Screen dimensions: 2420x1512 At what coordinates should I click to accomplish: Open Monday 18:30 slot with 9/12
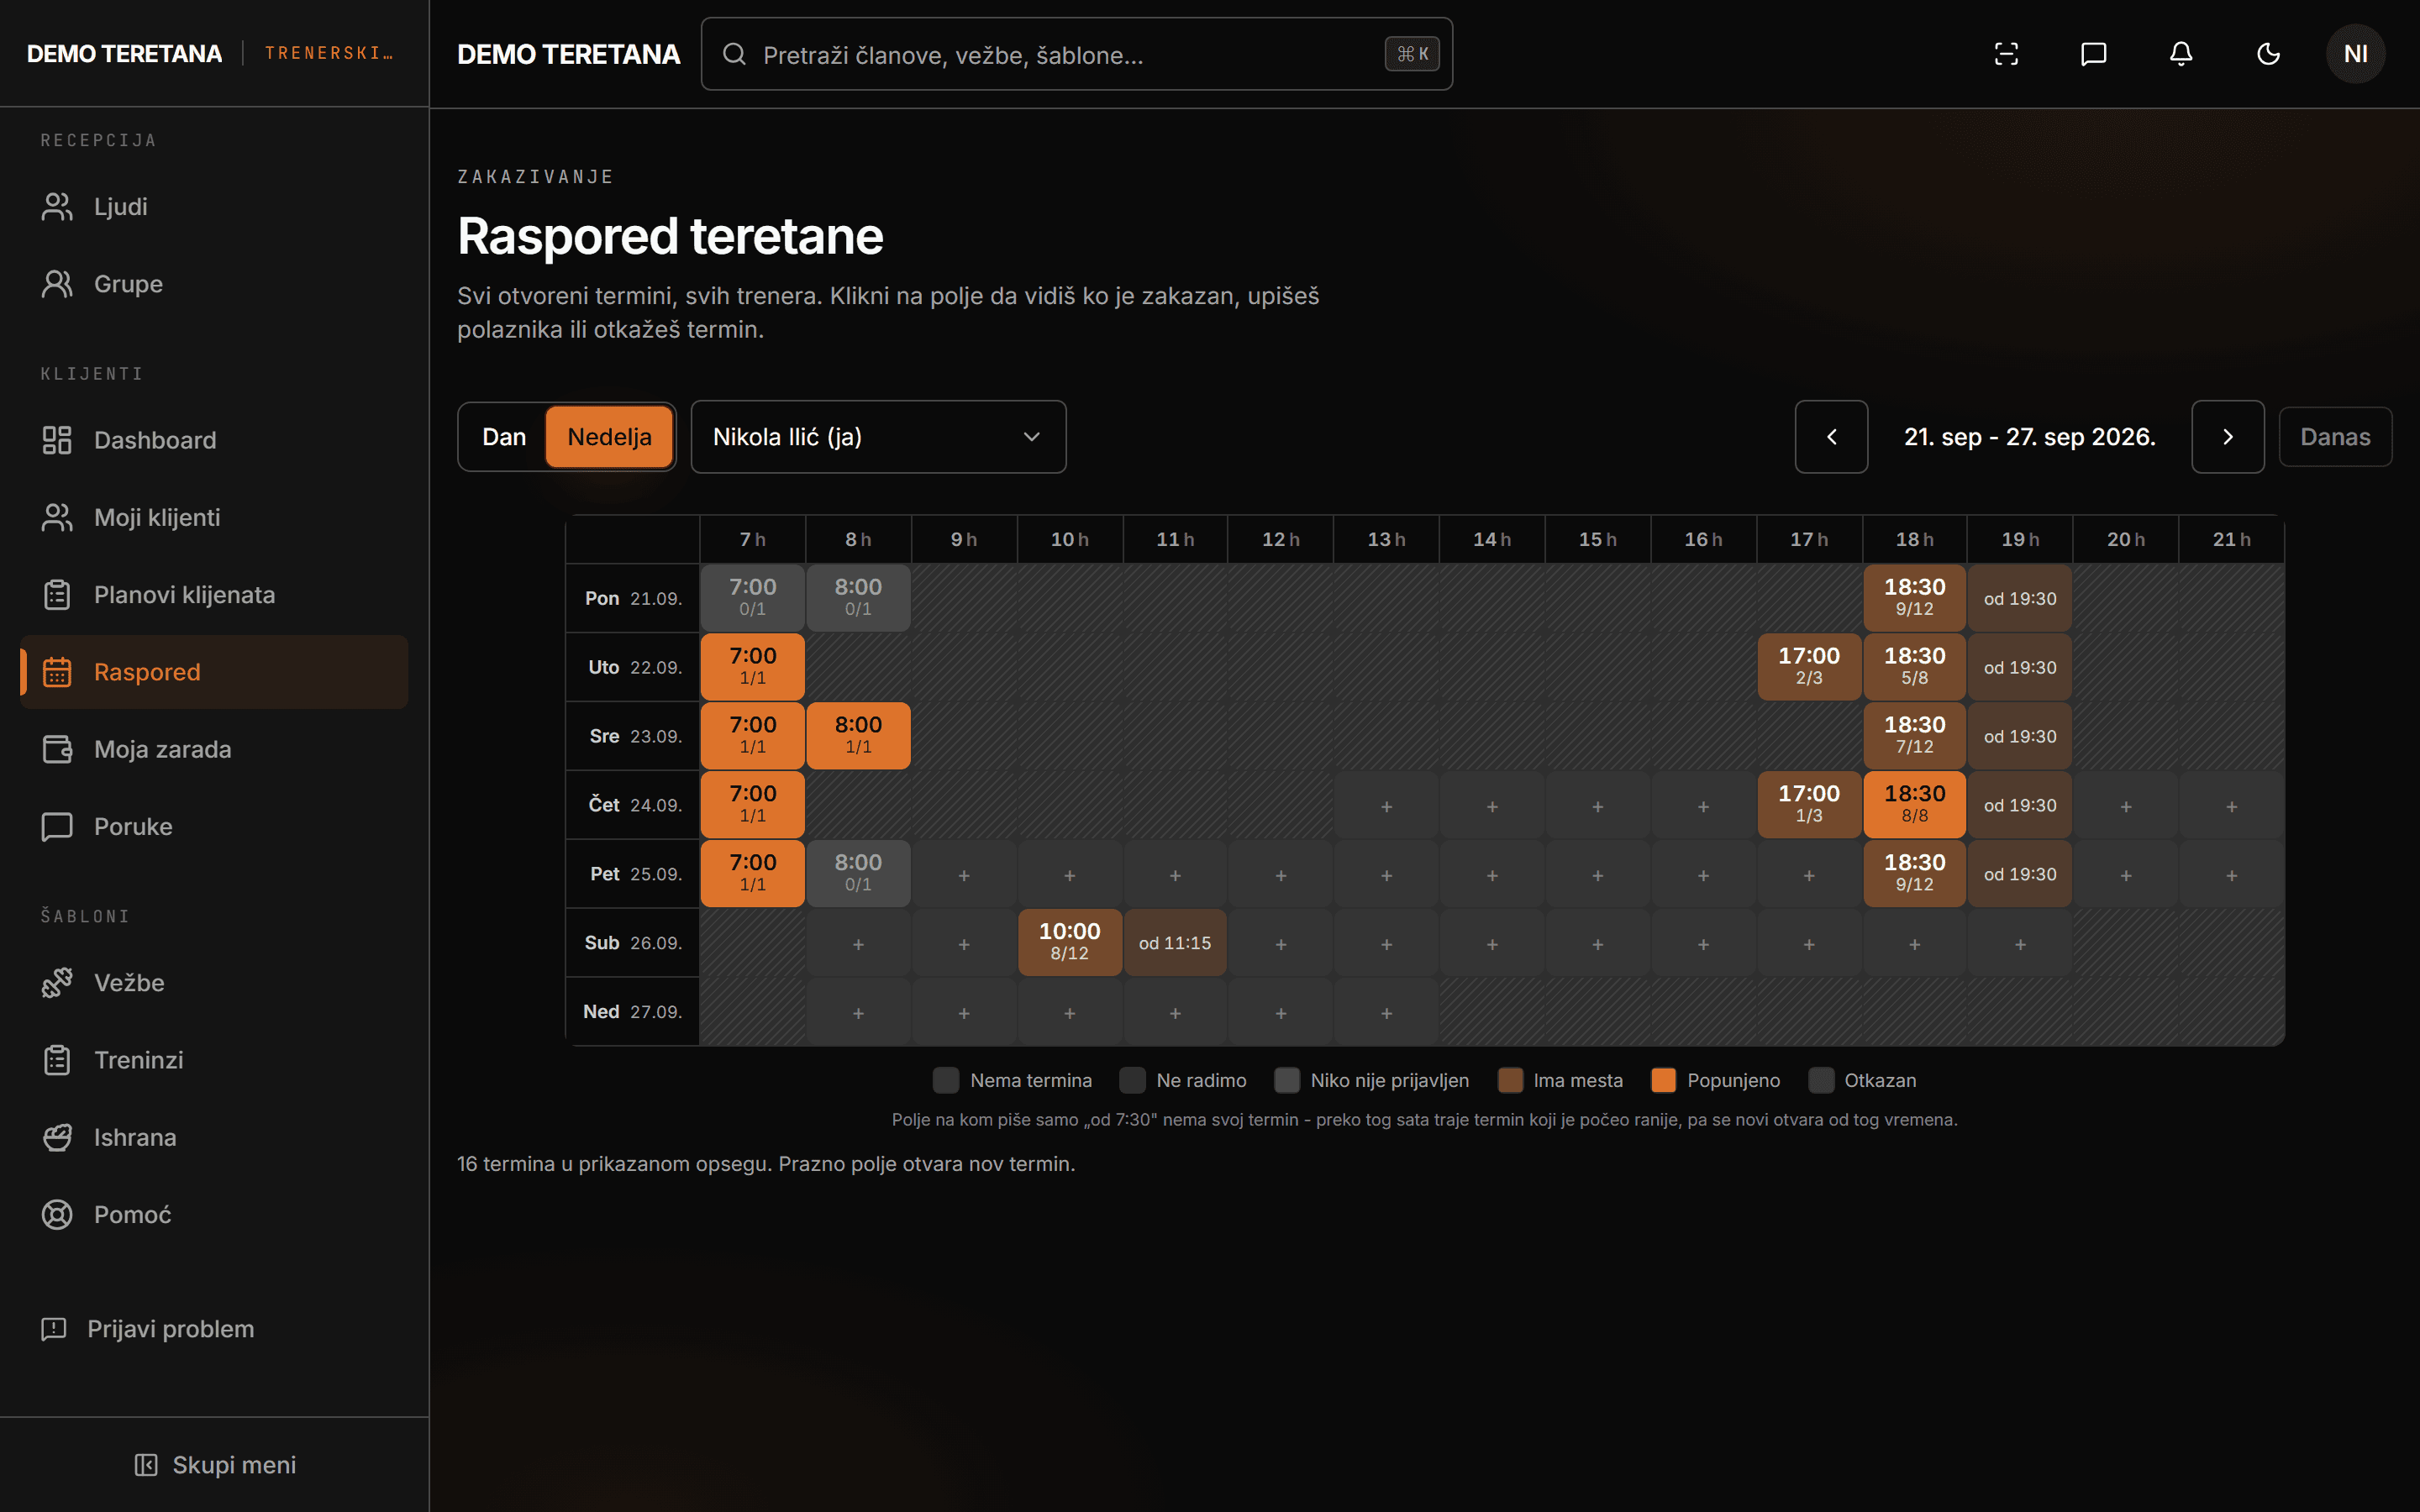[1914, 597]
